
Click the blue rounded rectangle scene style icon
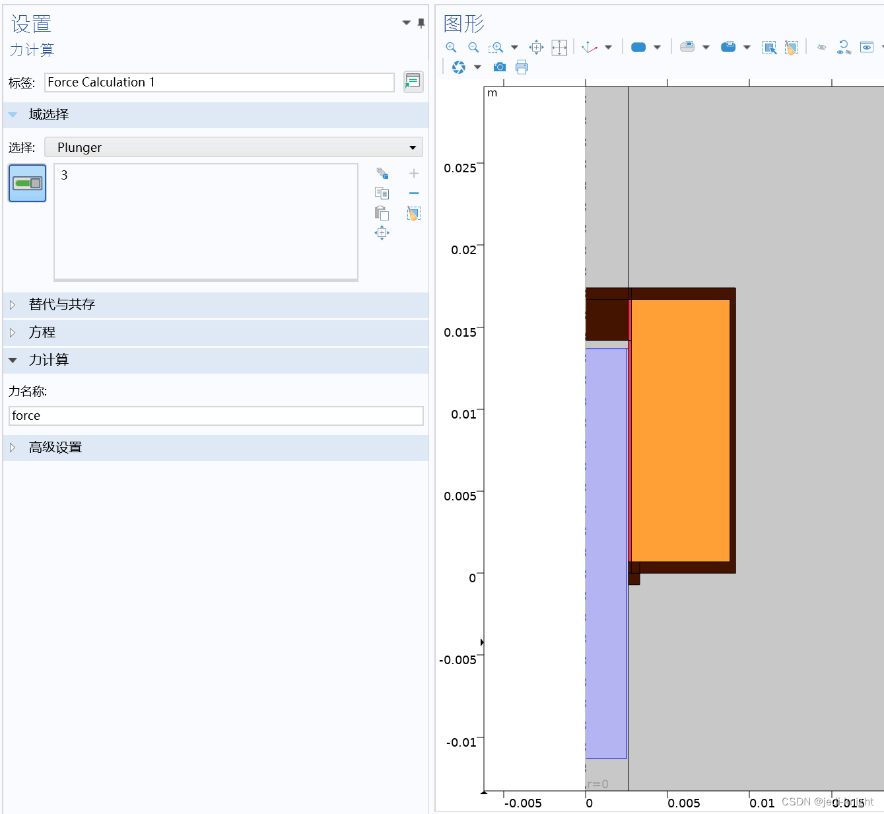tap(638, 48)
